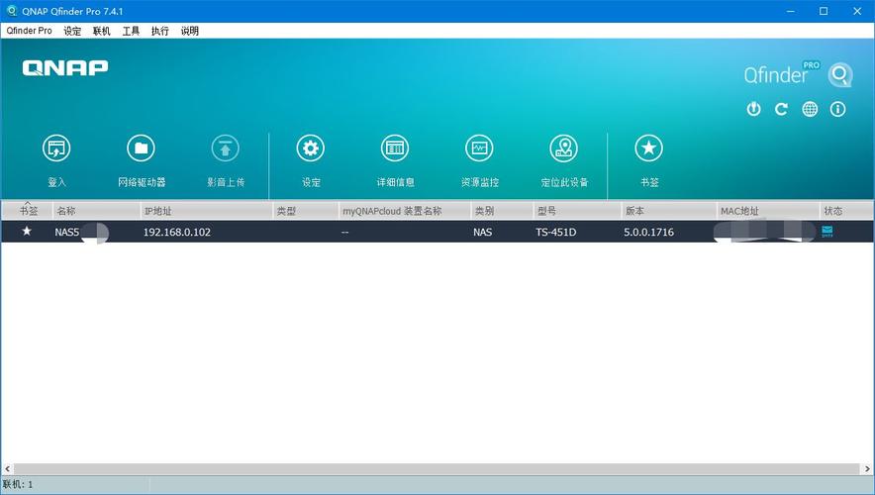Sort by myQNAPcloud 装置名称 column header
The image size is (875, 495).
tap(405, 211)
